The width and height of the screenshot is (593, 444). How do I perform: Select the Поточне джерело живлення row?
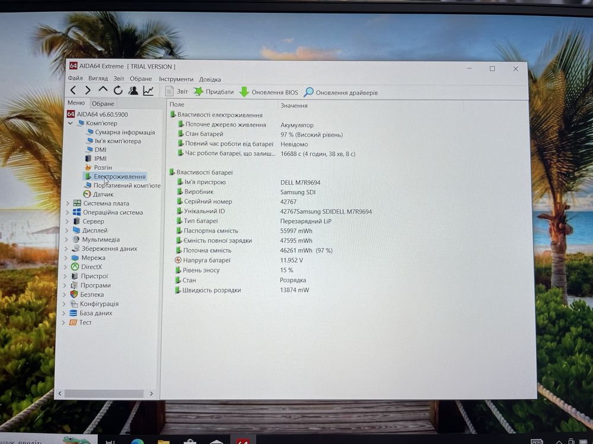(x=246, y=124)
